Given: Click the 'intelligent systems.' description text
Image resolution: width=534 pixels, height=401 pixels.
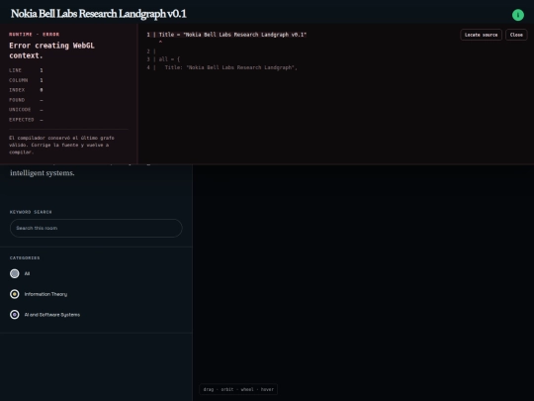Looking at the screenshot, I should tap(43, 173).
